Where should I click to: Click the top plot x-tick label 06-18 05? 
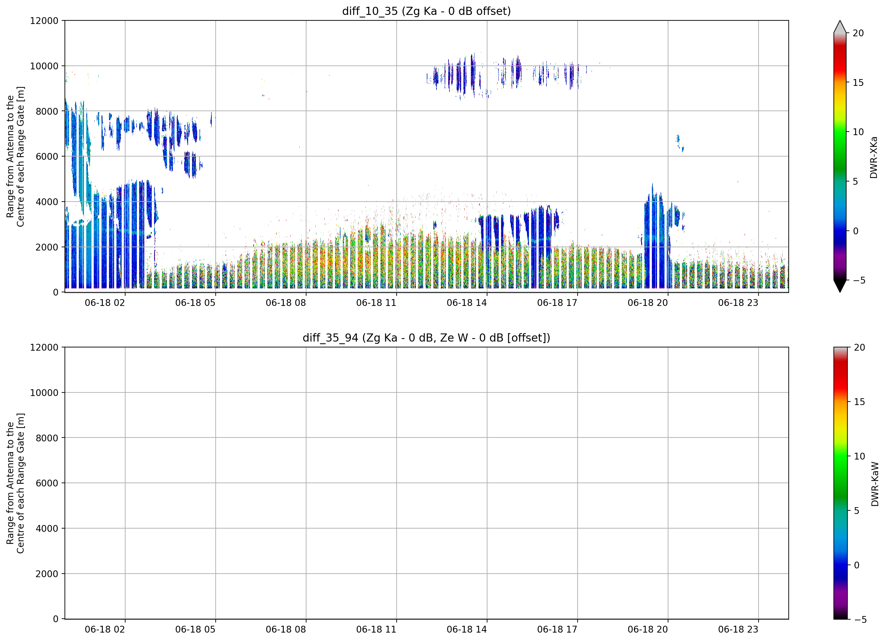195,303
